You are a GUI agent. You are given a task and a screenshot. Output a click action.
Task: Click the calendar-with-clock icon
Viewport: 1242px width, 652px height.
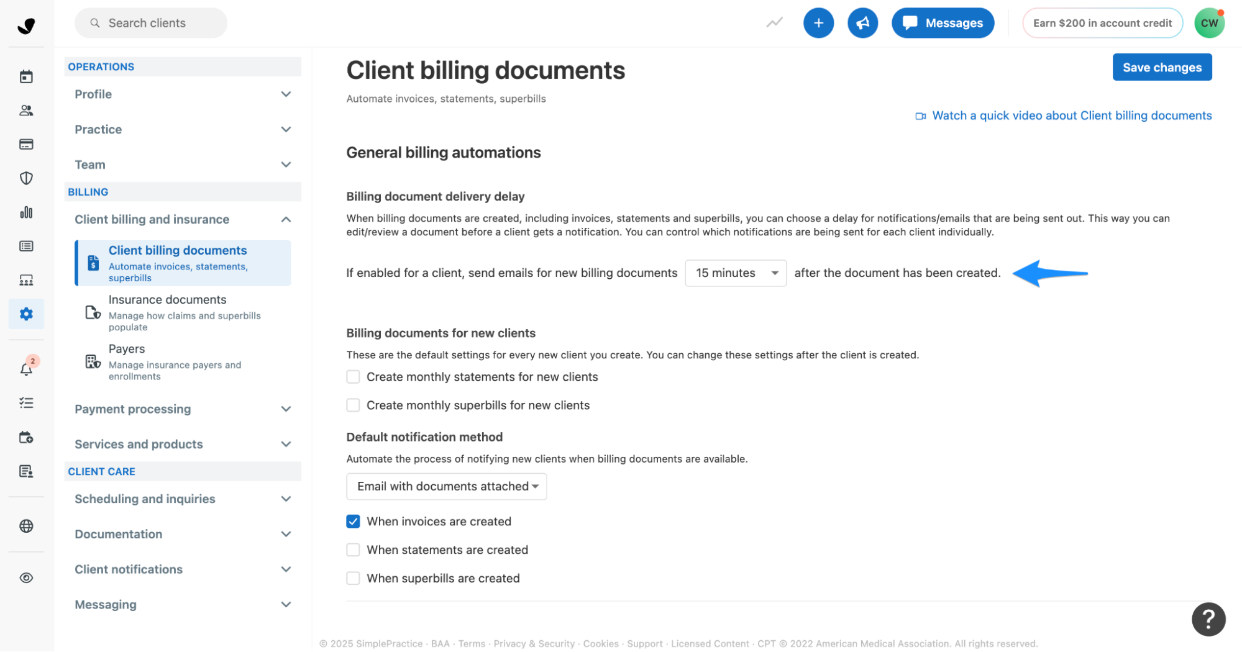[26, 437]
